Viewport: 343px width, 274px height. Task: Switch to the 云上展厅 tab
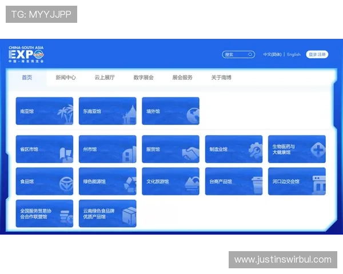tap(105, 78)
